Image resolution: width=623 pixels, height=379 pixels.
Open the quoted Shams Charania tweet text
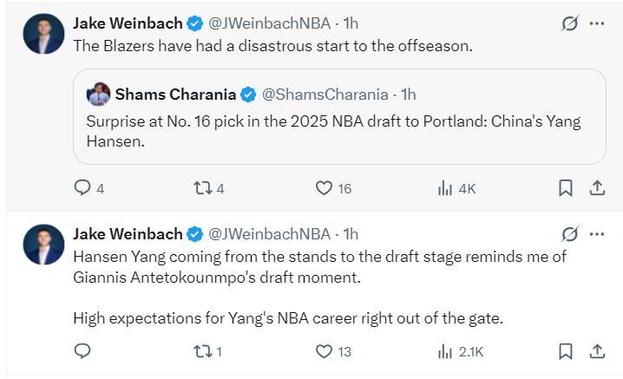point(333,132)
